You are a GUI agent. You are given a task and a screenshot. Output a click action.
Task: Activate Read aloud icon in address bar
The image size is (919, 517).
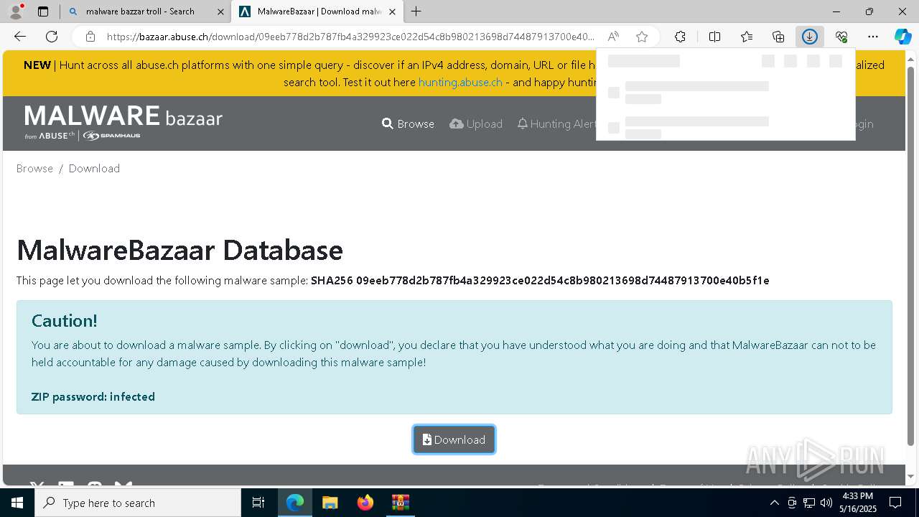613,37
